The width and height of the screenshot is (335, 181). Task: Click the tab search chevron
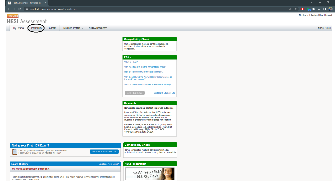pos(312,2)
